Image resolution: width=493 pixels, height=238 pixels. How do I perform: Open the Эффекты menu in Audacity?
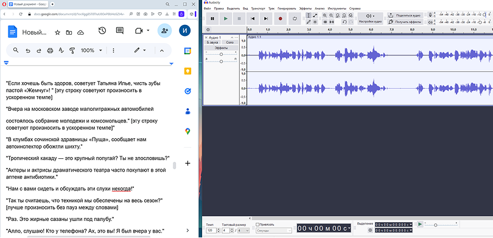pos(306,9)
